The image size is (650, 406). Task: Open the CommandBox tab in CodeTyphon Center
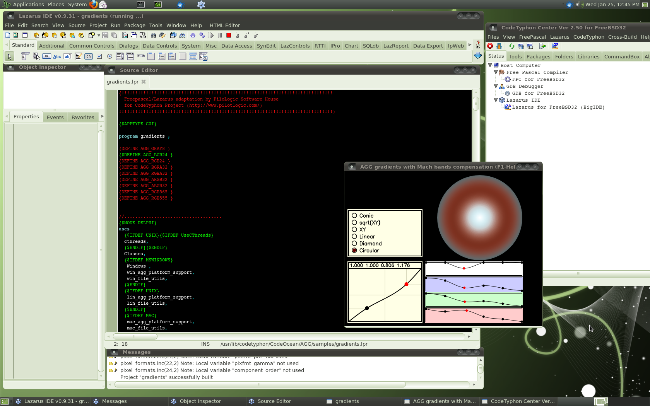622,56
